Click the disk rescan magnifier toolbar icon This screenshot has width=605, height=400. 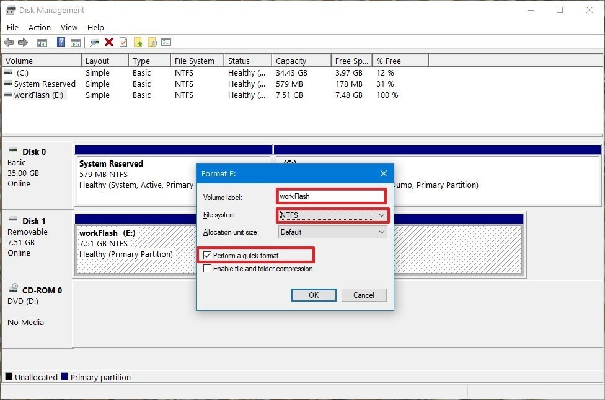[94, 42]
